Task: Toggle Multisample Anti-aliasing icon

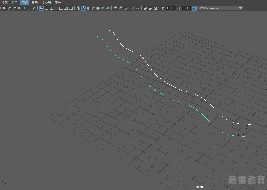Action: click(x=125, y=8)
